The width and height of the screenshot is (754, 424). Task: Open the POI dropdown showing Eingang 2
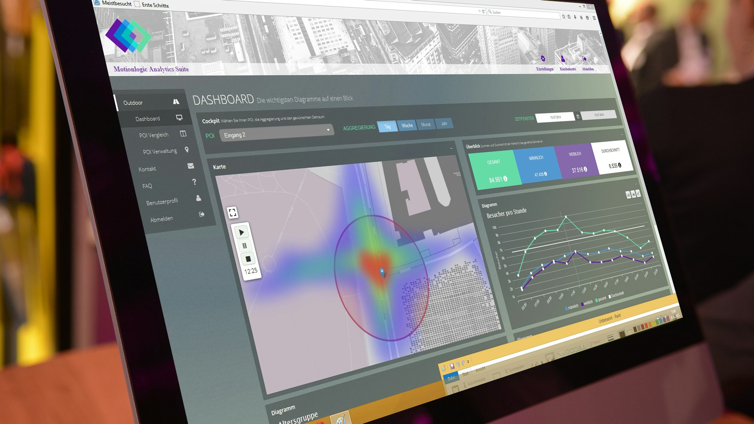276,133
